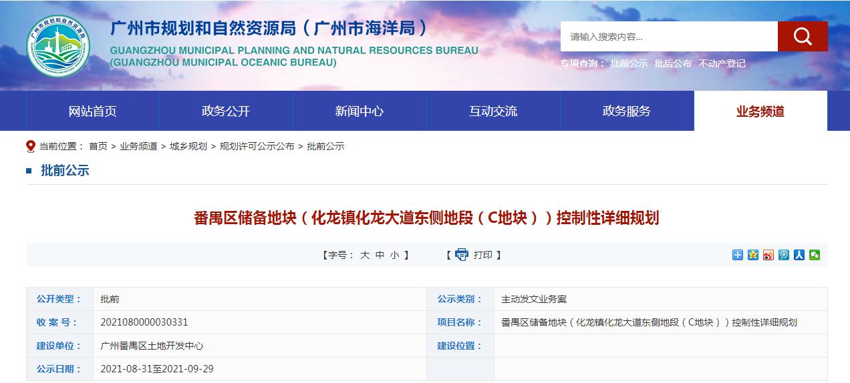The image size is (850, 383).
Task: Open 新闻中心 navigation tab
Action: point(360,111)
